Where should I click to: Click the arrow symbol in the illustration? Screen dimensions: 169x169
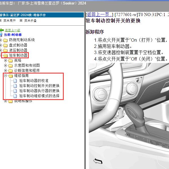98,161
